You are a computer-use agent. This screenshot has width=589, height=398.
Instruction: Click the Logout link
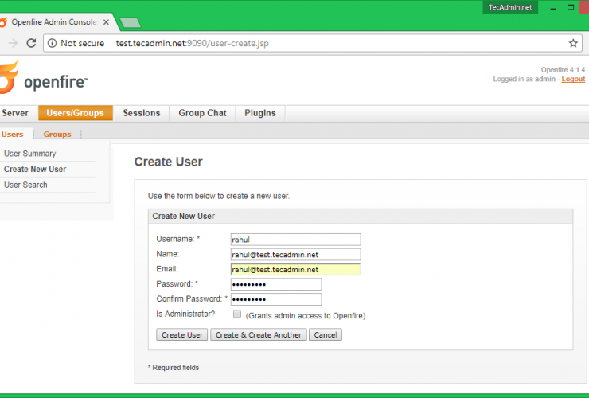[x=573, y=79]
